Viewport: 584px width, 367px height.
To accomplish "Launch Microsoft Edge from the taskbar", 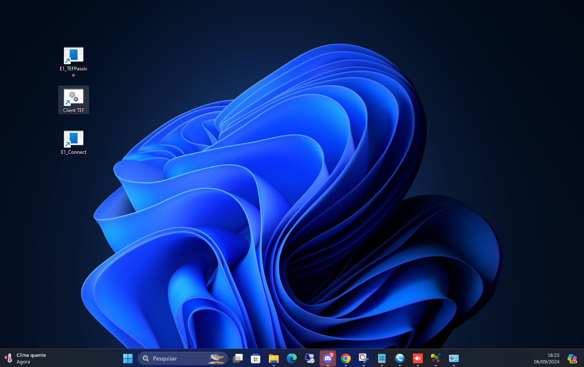I will tap(292, 358).
